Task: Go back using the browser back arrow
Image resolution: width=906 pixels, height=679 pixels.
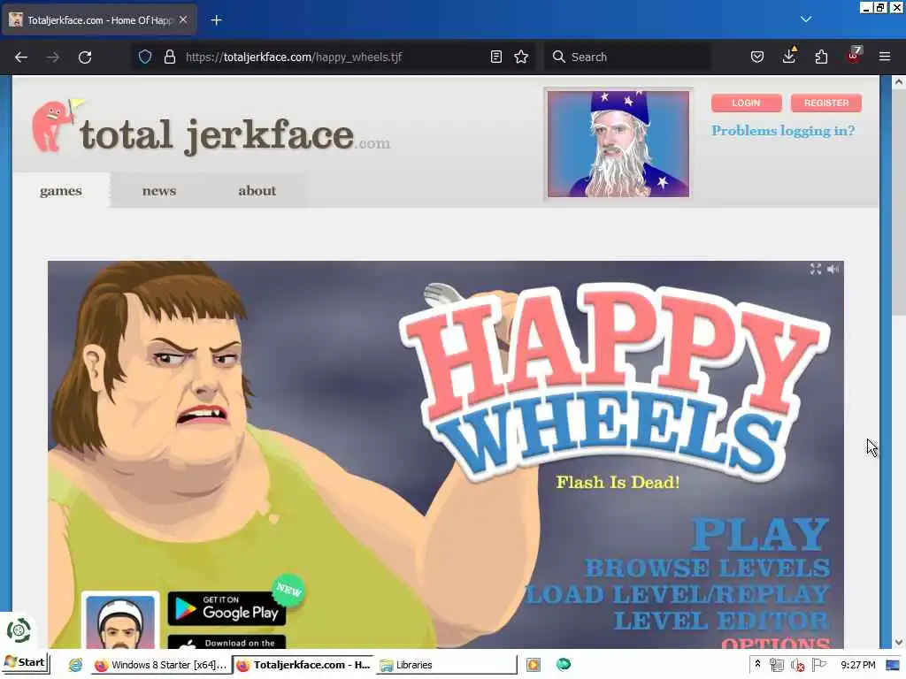Action: click(x=21, y=57)
